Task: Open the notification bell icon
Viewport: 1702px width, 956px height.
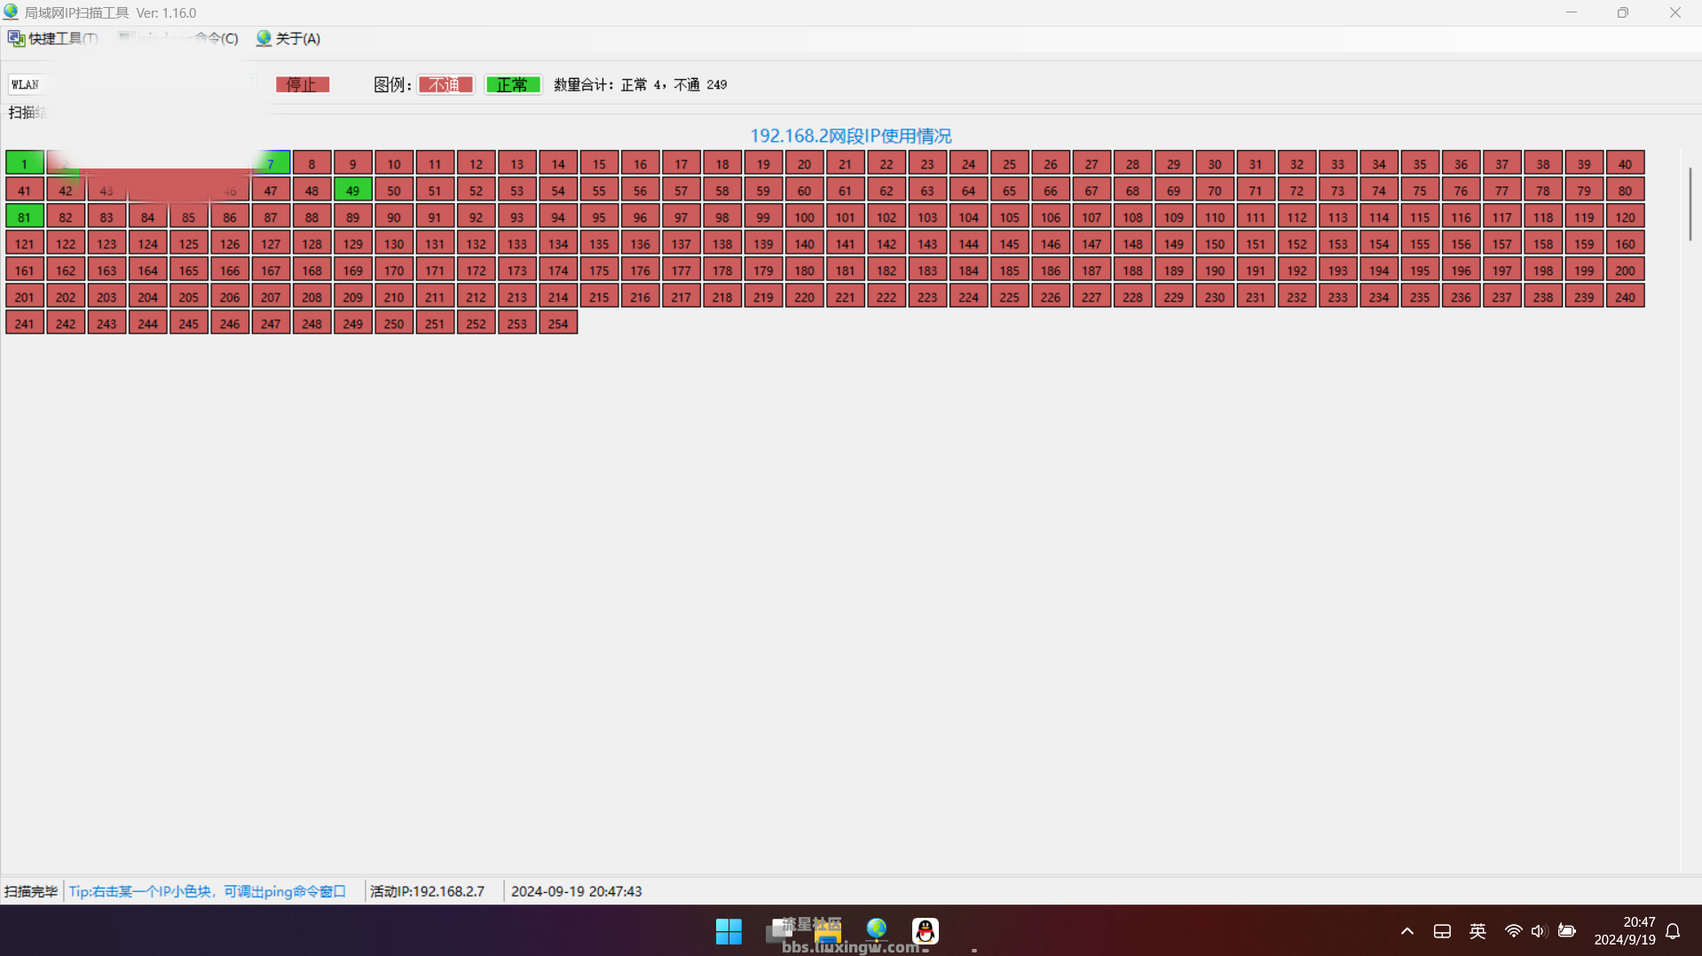Action: 1673,931
